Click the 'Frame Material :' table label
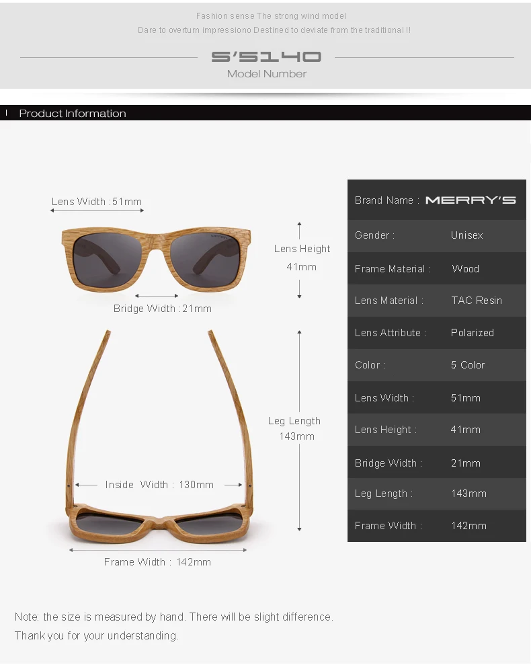 tap(393, 269)
